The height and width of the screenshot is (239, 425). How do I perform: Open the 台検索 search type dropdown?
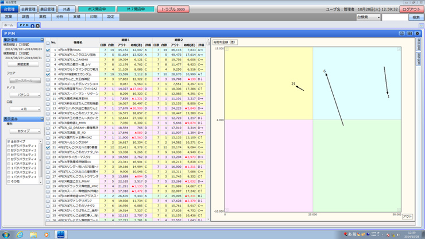coord(368,17)
